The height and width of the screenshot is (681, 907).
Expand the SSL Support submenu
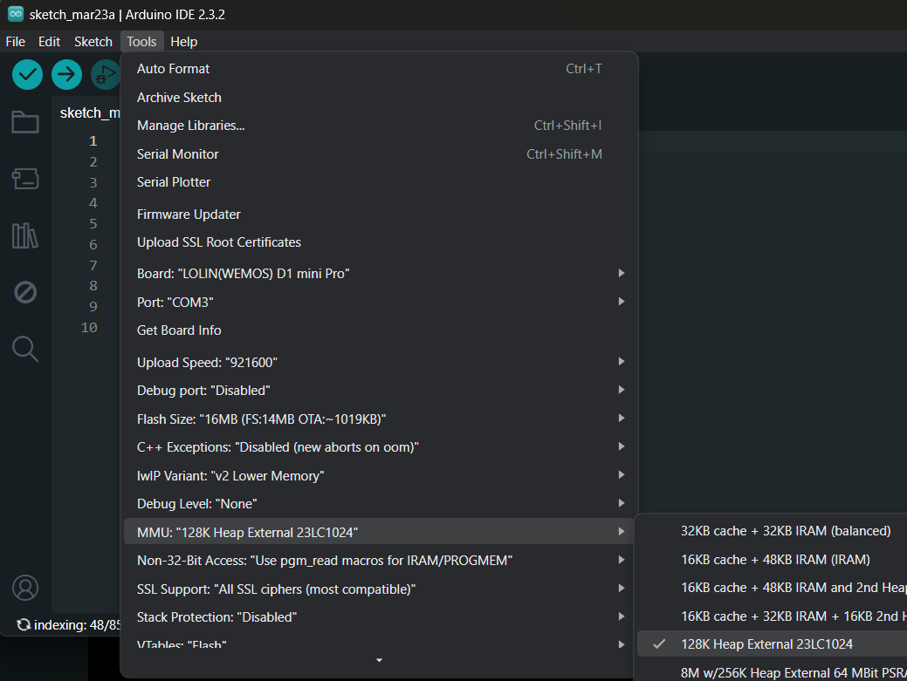[x=379, y=589]
